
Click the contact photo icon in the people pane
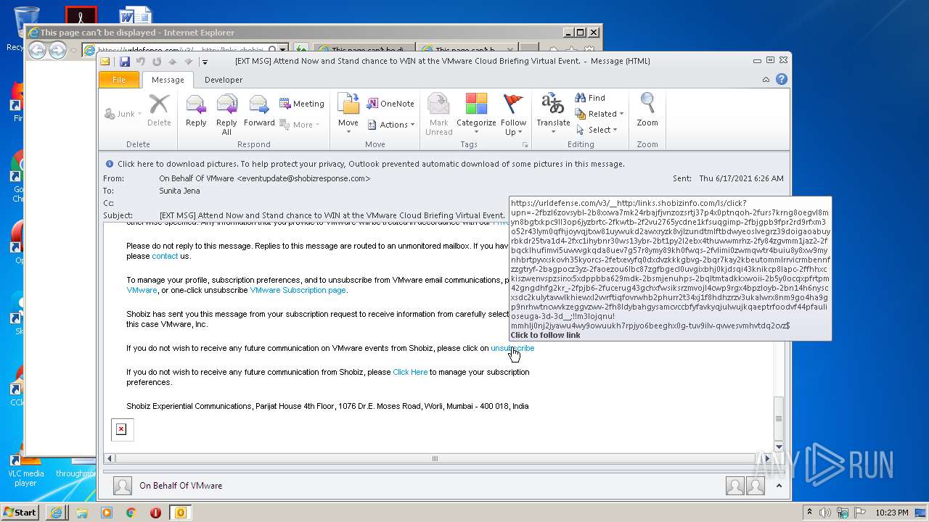coord(123,486)
